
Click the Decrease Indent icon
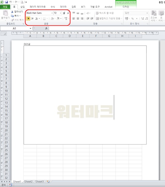(88, 18)
